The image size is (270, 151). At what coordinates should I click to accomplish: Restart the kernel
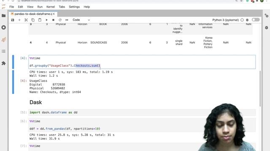pyautogui.click(x=60, y=20)
